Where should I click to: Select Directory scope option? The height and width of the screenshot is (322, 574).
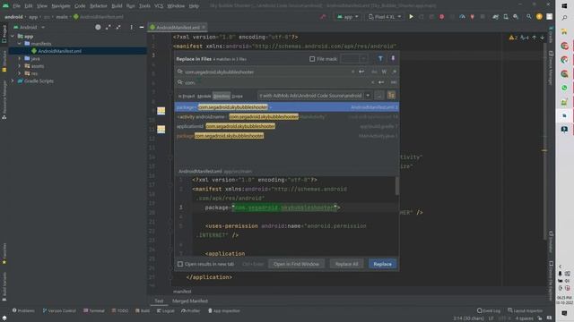[222, 96]
